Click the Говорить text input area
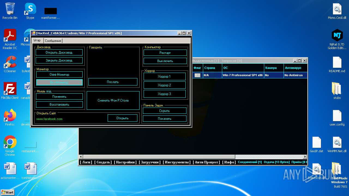 113,63
